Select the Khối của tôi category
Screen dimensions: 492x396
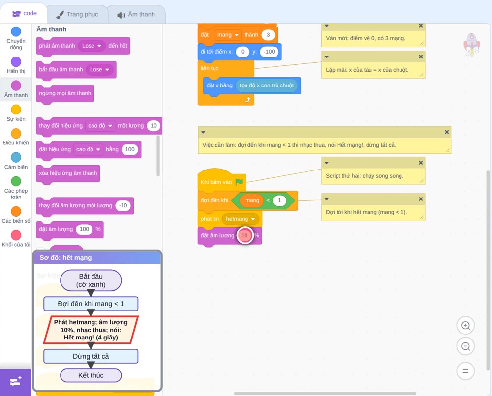coord(16,239)
